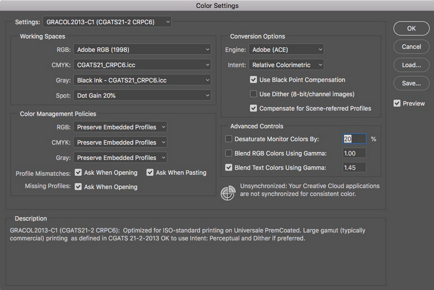
Task: Uncheck Use Black Point Compensation
Action: coord(254,80)
